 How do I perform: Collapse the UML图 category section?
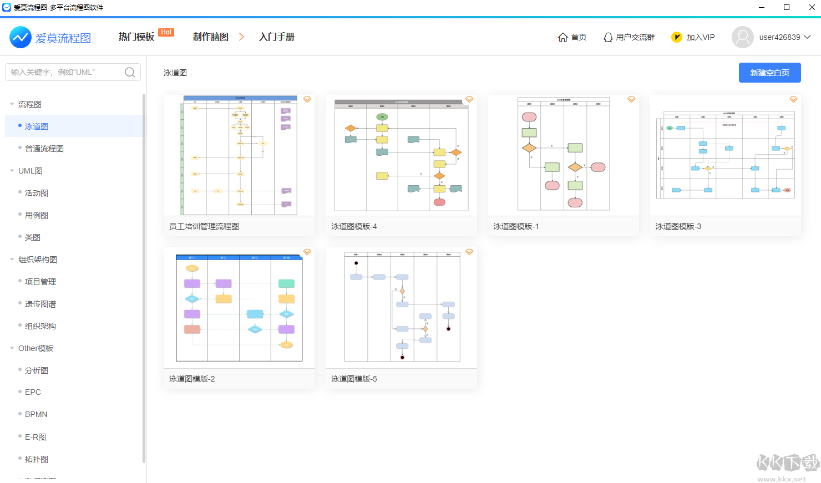pyautogui.click(x=12, y=170)
